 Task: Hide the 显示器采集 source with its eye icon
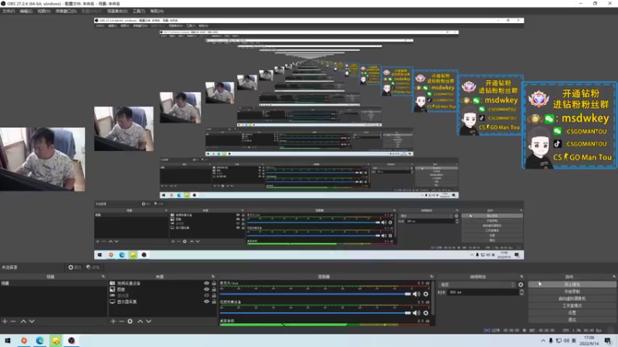pos(206,302)
